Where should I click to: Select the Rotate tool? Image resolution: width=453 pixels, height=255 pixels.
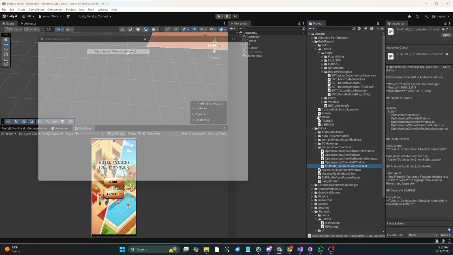pyautogui.click(x=6, y=49)
